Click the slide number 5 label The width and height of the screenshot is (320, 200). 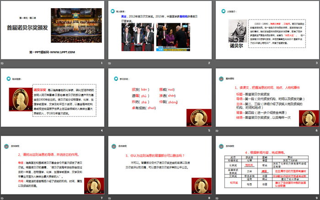(209, 131)
